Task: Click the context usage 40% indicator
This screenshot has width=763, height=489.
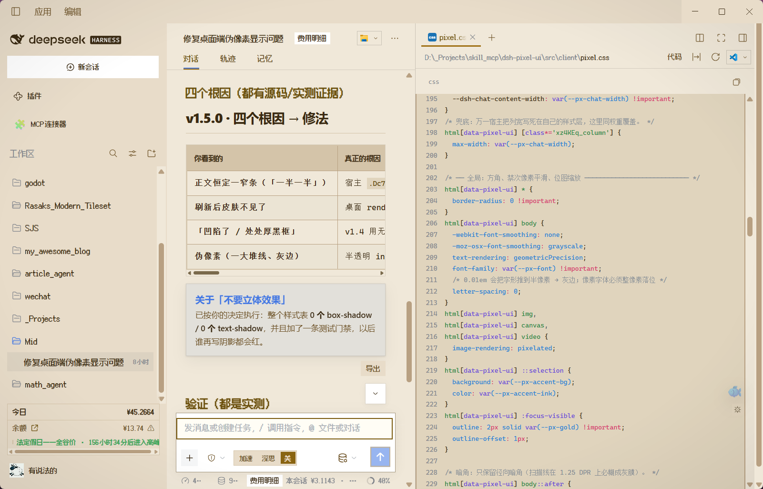Action: click(x=378, y=481)
